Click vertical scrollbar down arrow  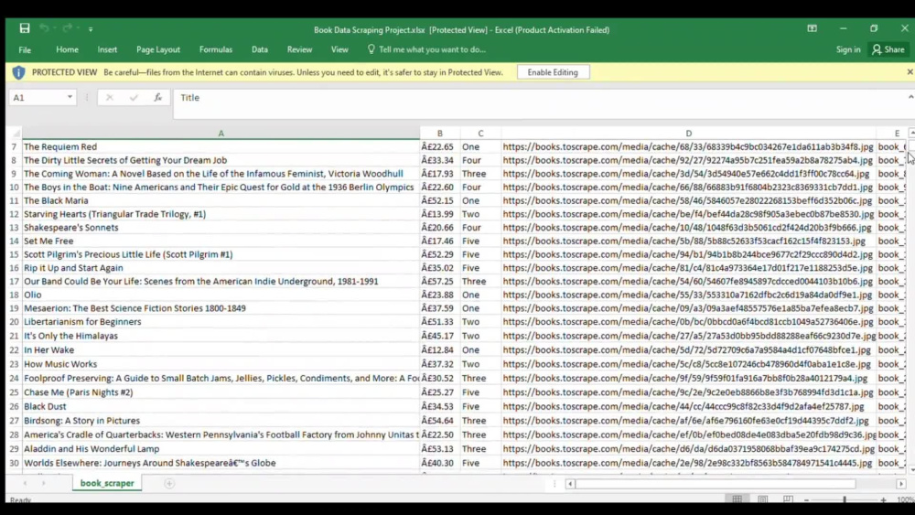click(911, 469)
